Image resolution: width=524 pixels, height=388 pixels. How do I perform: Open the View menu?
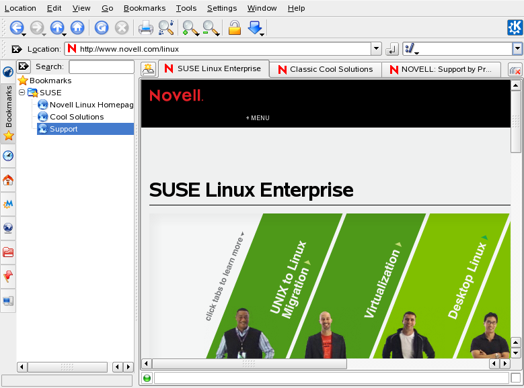click(81, 8)
